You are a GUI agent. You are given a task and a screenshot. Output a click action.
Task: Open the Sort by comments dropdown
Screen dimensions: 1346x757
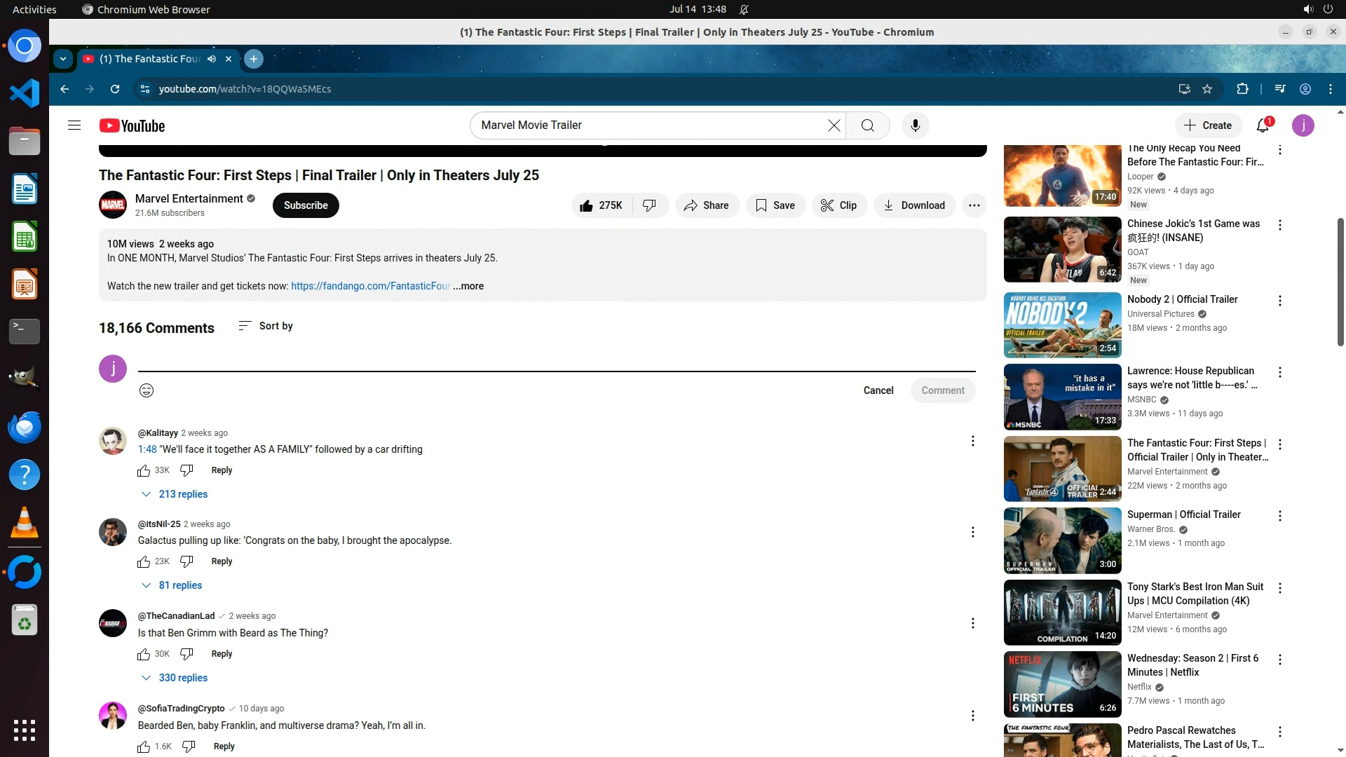[x=266, y=326]
